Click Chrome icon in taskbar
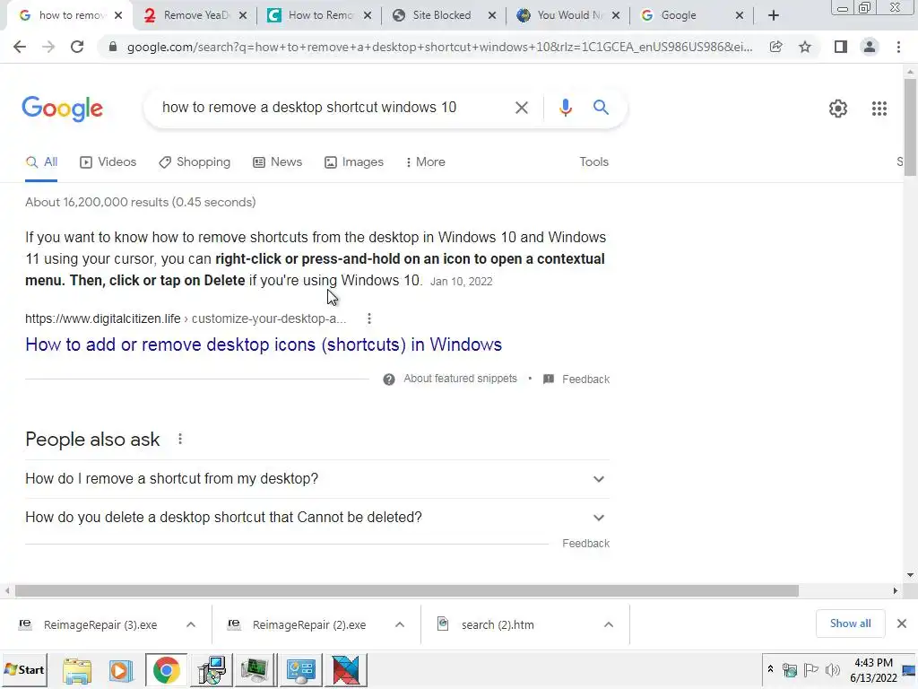The width and height of the screenshot is (918, 689). pyautogui.click(x=166, y=670)
